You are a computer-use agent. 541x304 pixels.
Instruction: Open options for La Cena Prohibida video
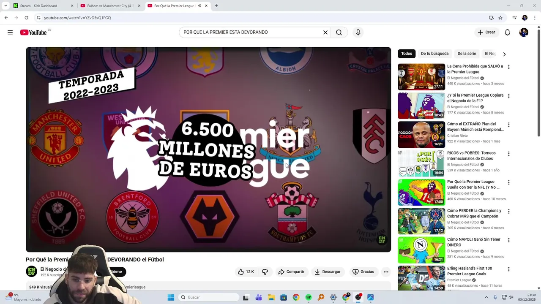(508, 67)
